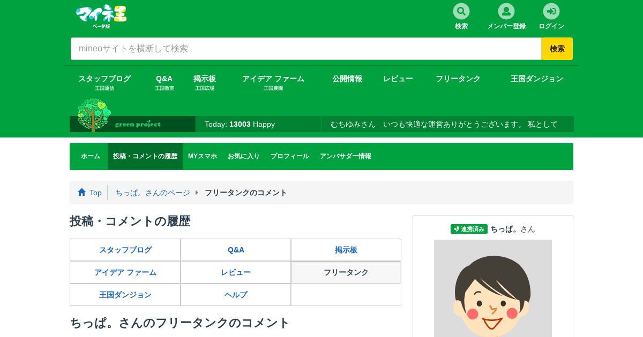Select the プロフィール tab

(x=290, y=156)
